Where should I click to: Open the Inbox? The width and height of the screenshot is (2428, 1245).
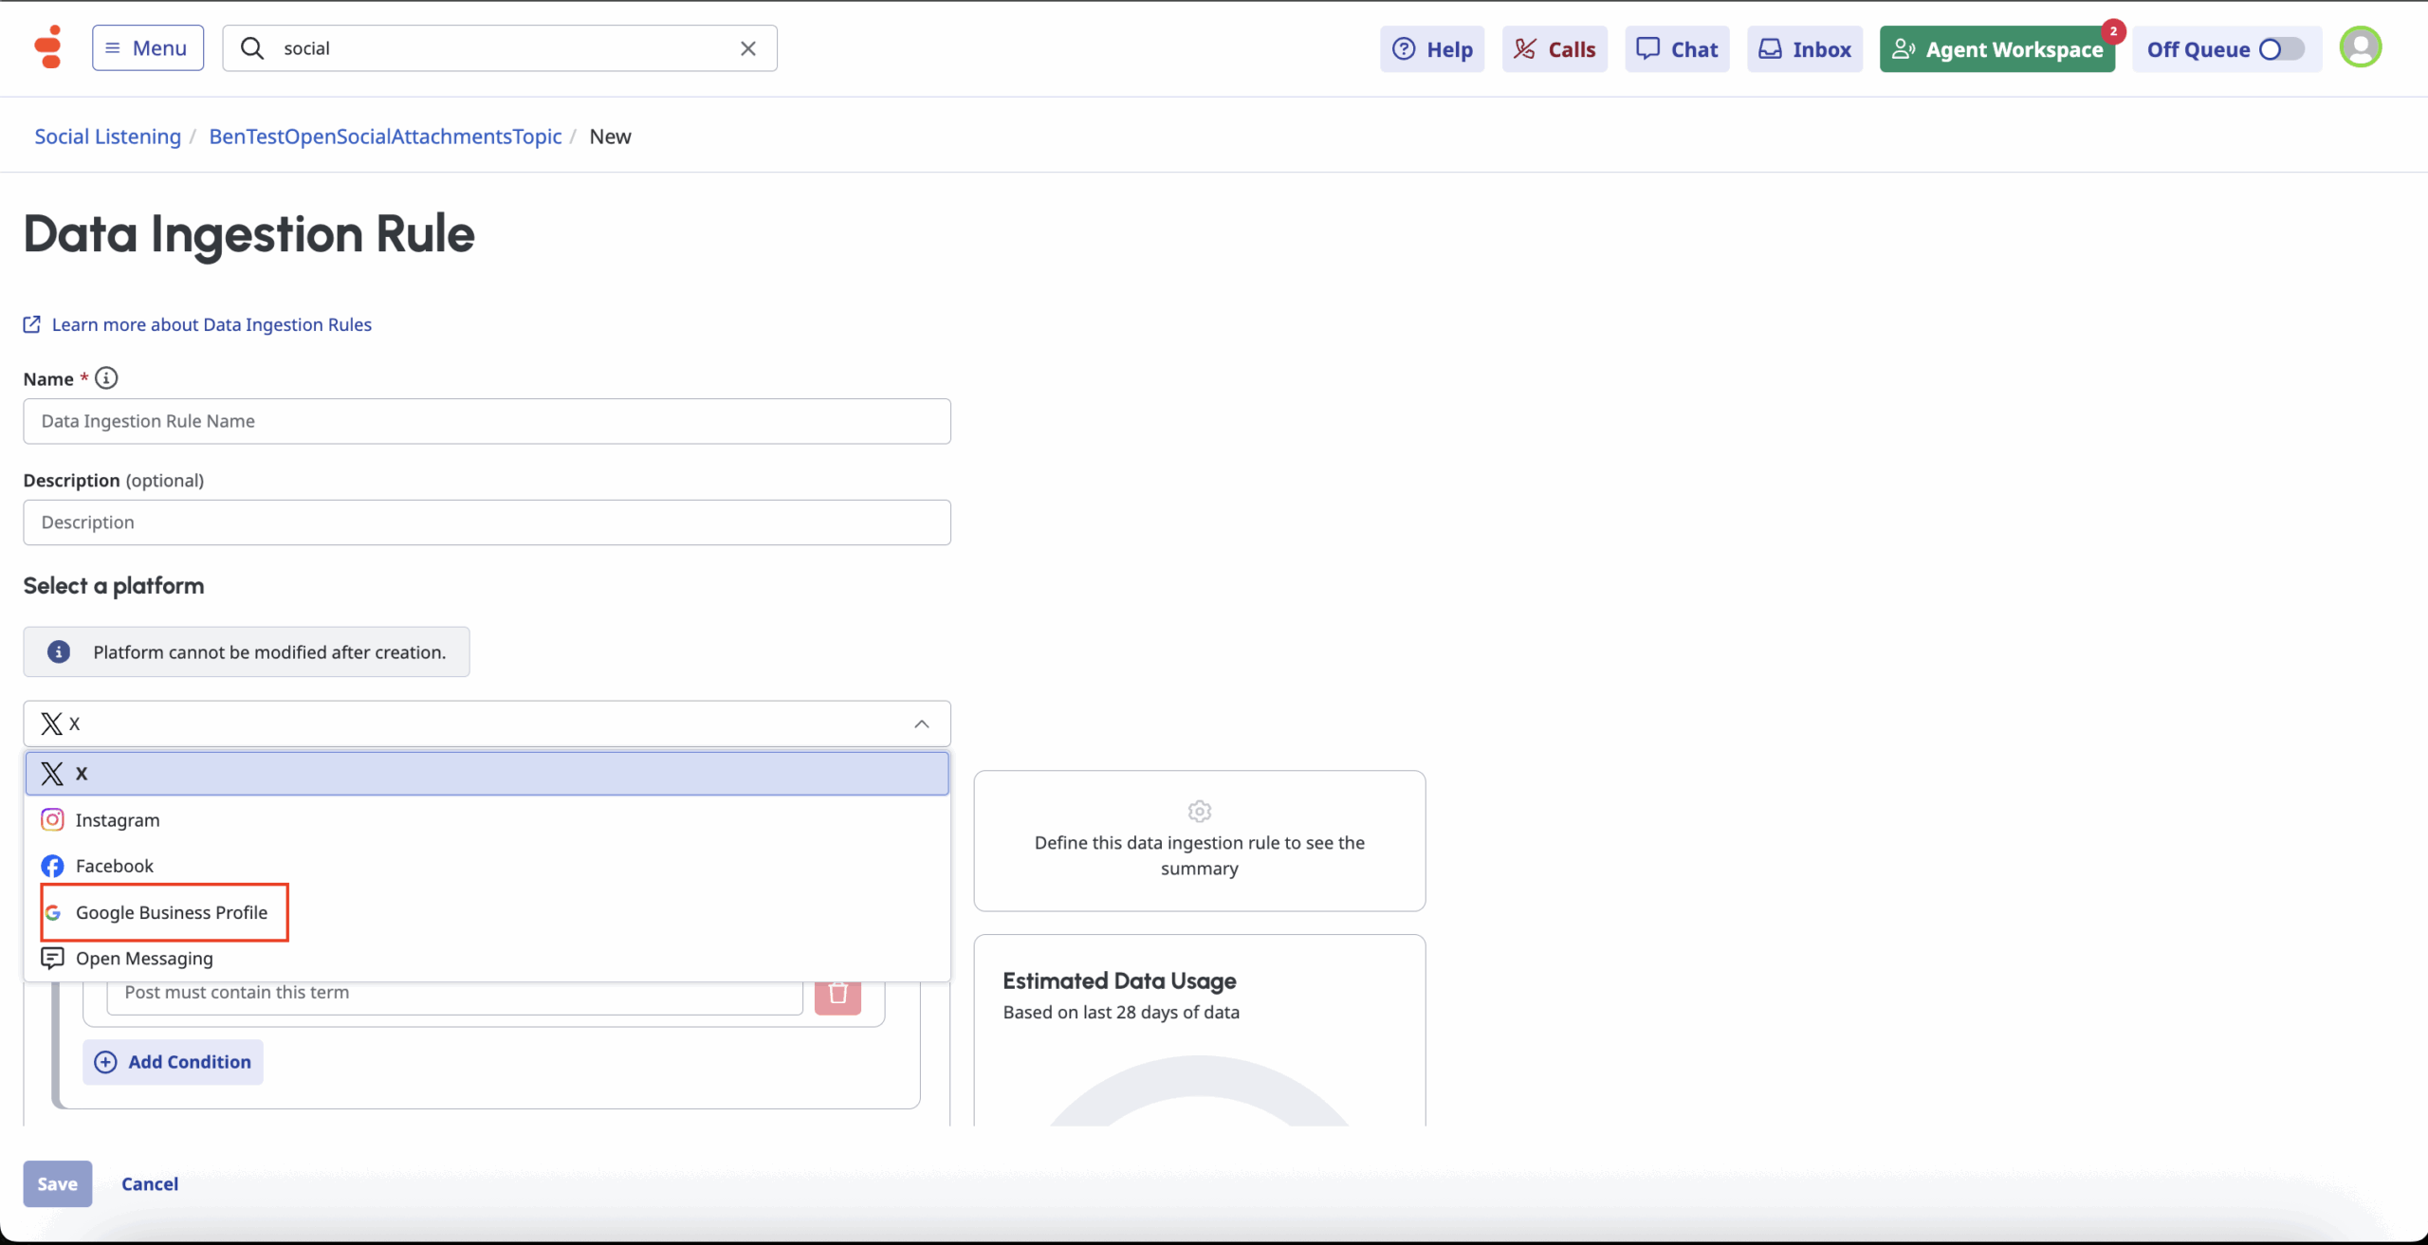tap(1805, 49)
